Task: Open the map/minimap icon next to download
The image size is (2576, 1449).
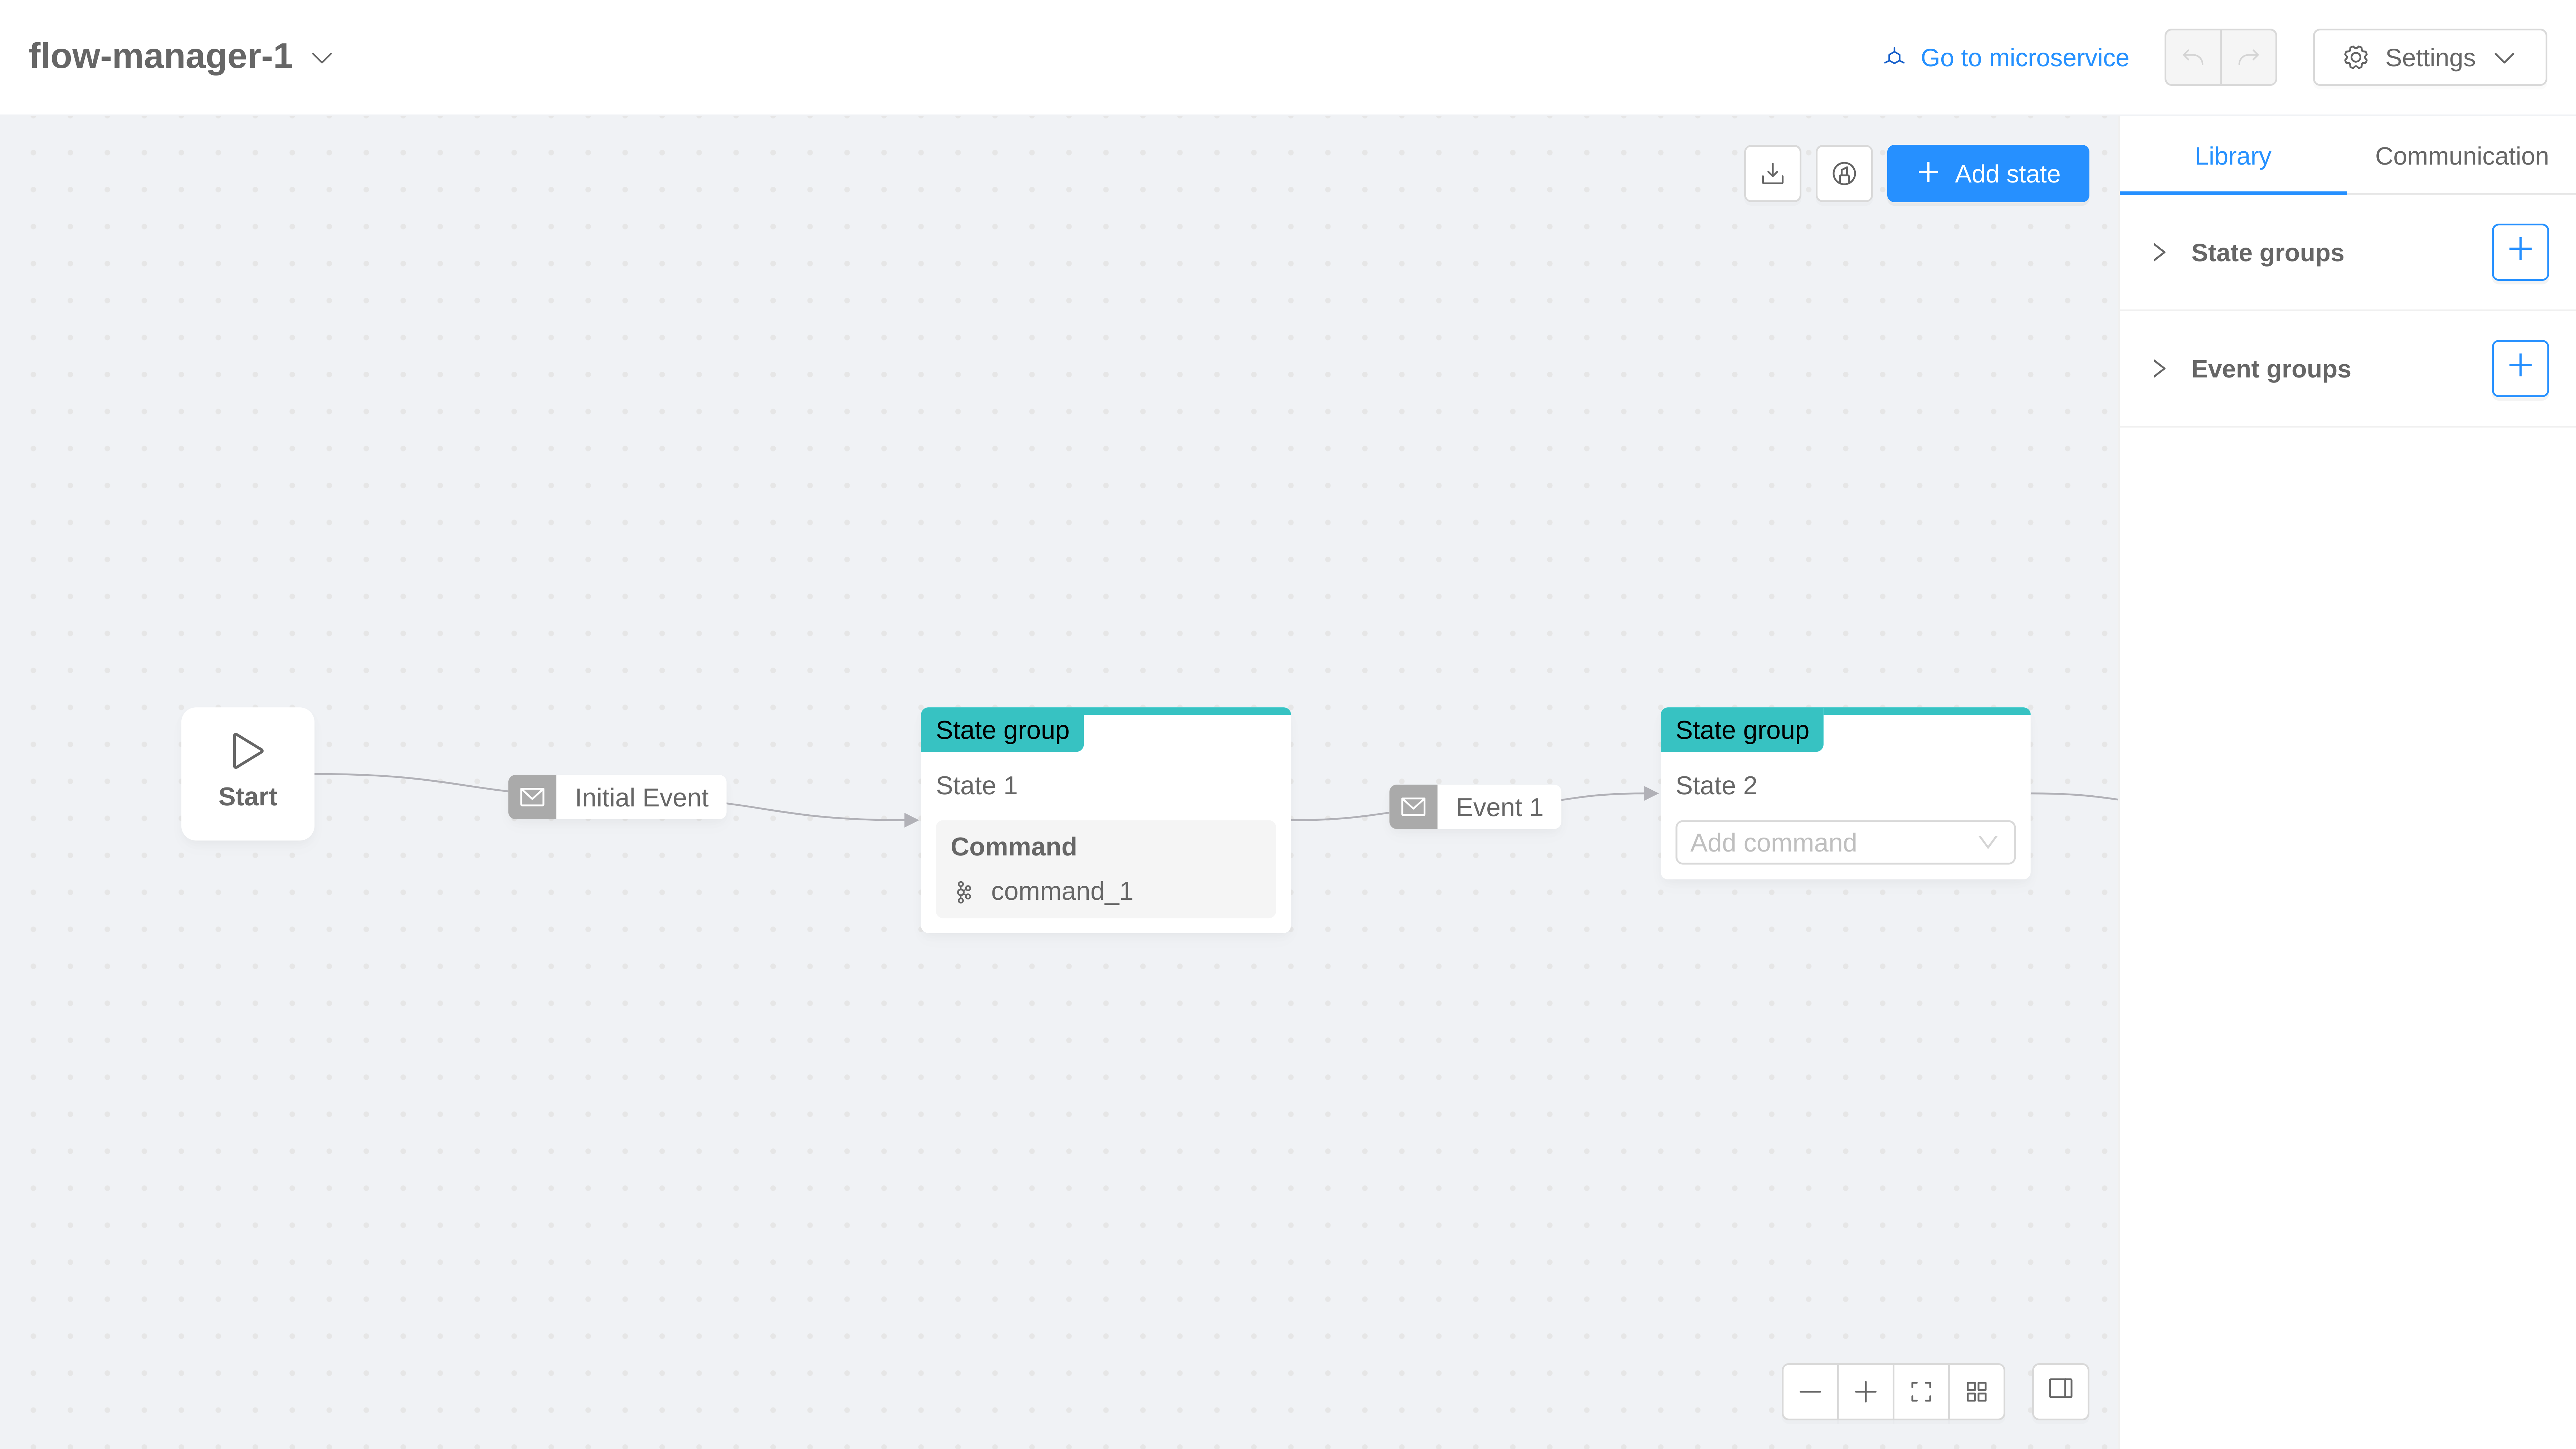Action: point(1844,173)
